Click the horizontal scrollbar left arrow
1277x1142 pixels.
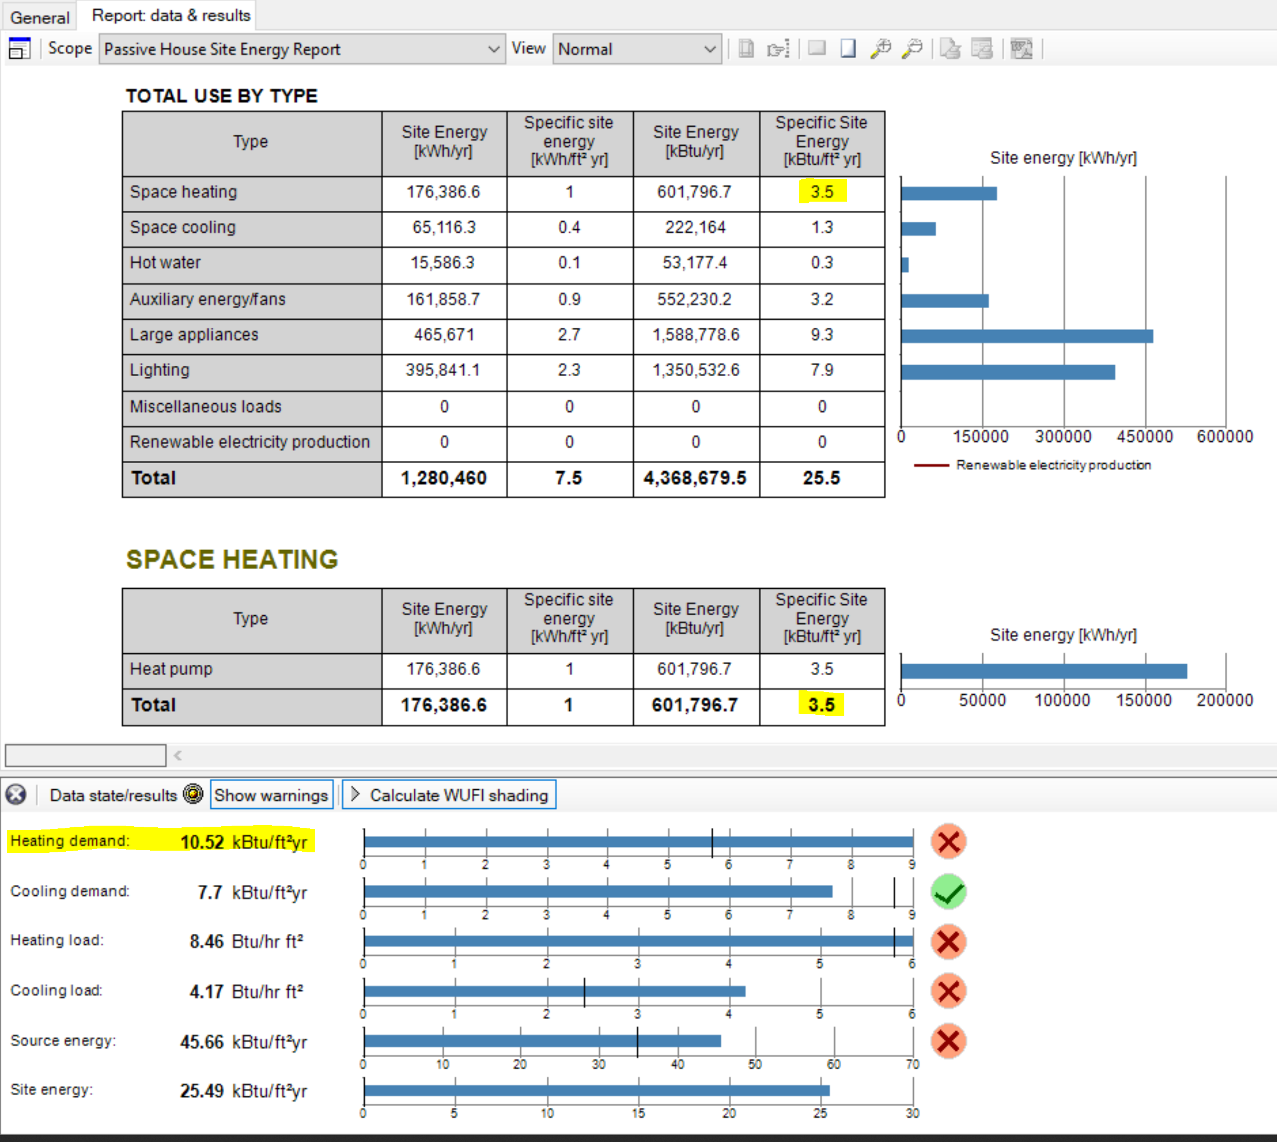(x=178, y=756)
